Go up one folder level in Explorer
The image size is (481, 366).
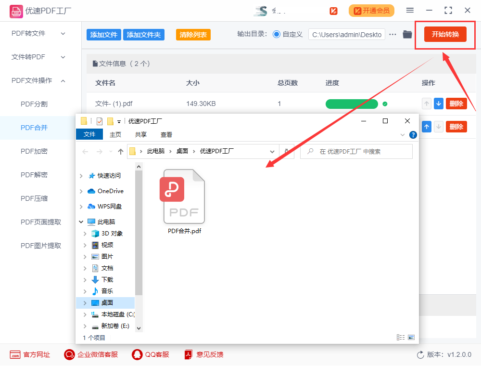click(121, 152)
